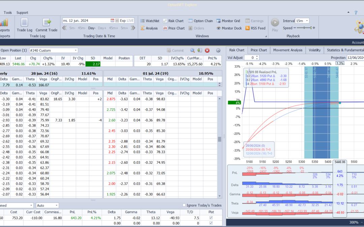This screenshot has height=227, width=364.
Task: Click the playback Speed slider handle
Action: [x=311, y=28]
